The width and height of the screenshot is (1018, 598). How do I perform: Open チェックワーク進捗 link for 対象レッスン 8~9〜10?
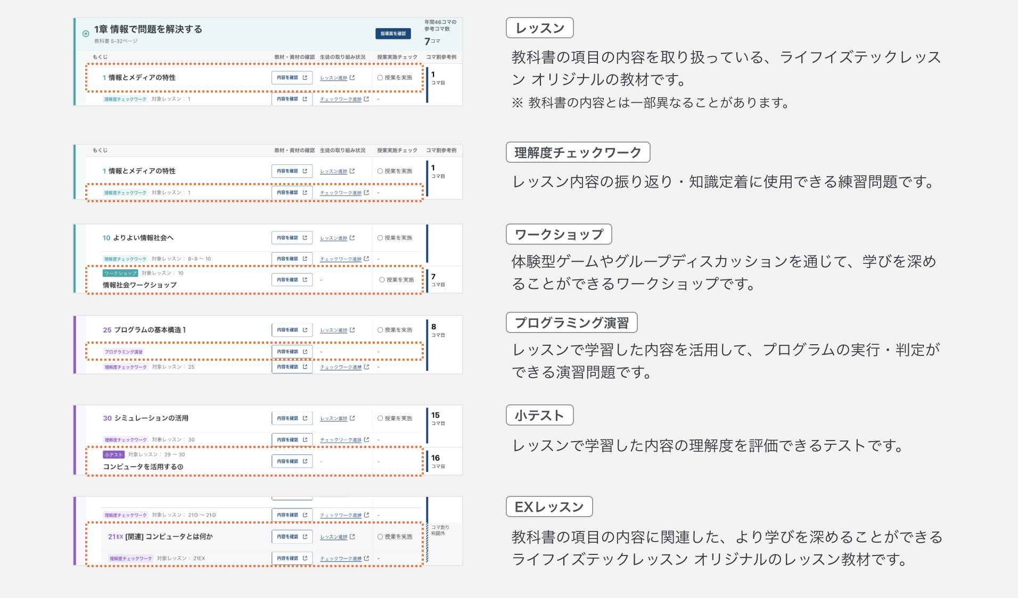click(341, 259)
